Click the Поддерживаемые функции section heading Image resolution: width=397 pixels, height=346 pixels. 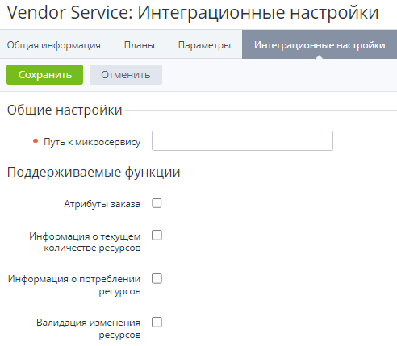point(94,172)
